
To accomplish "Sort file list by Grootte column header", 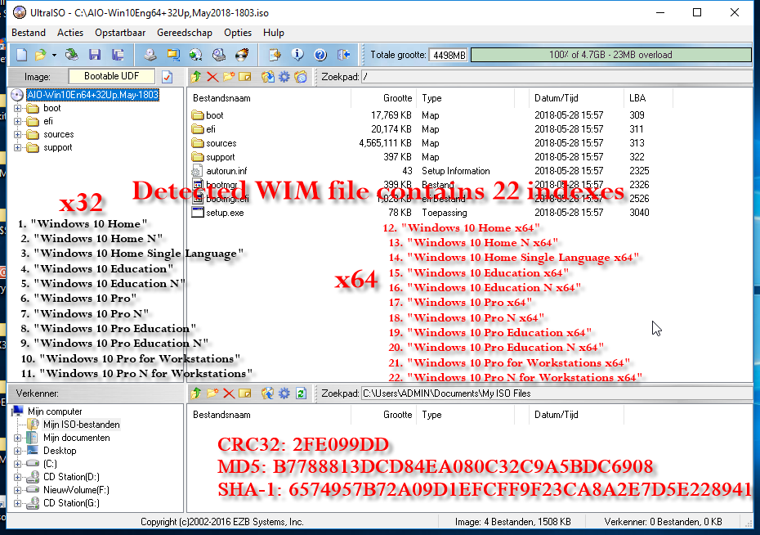I will pos(397,98).
